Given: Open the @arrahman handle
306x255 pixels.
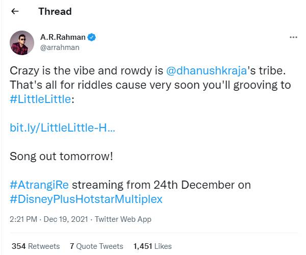Looking at the screenshot, I should click(59, 48).
